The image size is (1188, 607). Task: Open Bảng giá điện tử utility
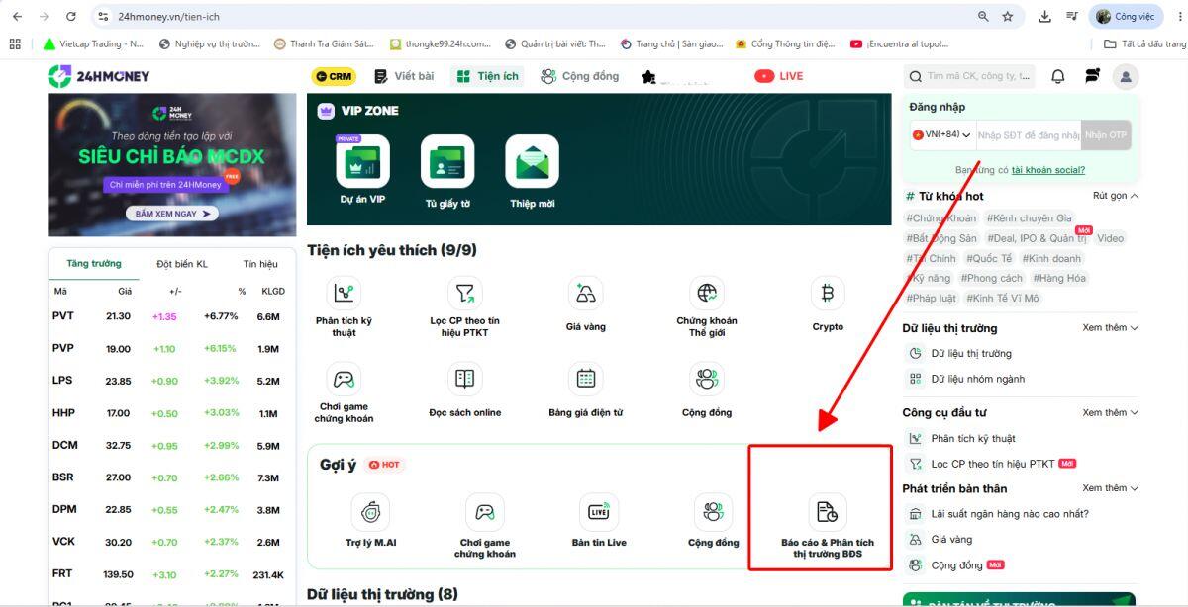tap(585, 379)
